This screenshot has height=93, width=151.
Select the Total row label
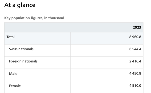(x=11, y=37)
